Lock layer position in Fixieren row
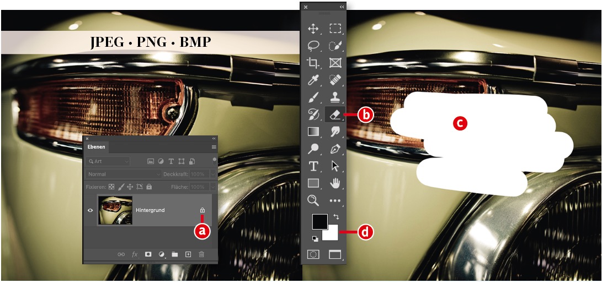Image resolution: width=602 pixels, height=283 pixels. click(x=130, y=187)
